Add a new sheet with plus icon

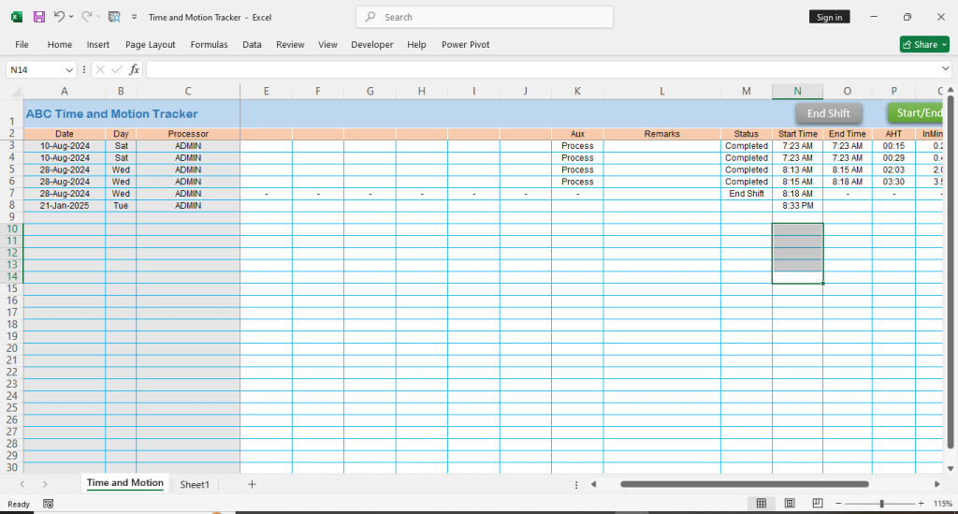coord(252,484)
